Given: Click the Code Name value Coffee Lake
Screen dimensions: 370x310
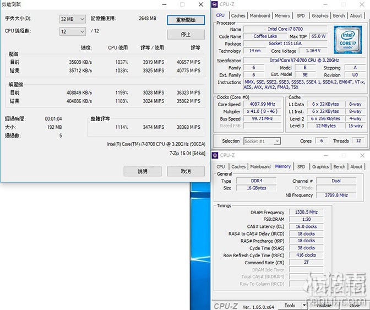Looking at the screenshot, I should 265,36.
